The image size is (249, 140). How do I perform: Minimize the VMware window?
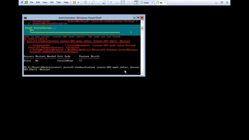(x=216, y=3)
